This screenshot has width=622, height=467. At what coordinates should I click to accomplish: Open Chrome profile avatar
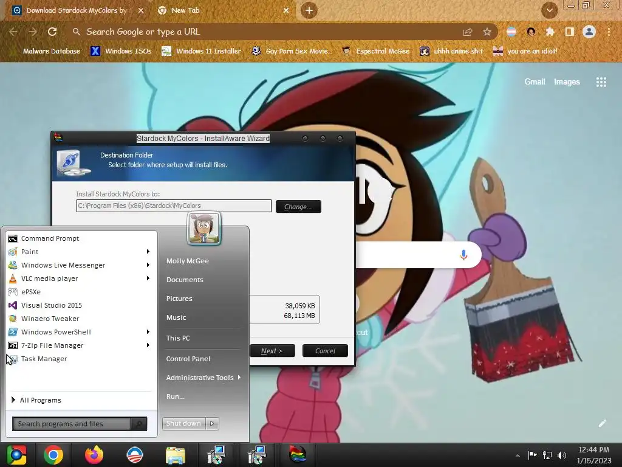click(x=589, y=32)
